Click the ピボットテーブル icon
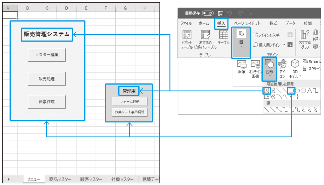 tap(187, 40)
